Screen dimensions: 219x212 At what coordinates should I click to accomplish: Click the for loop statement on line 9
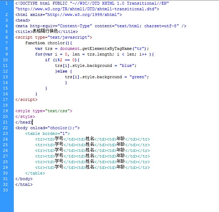[94, 55]
